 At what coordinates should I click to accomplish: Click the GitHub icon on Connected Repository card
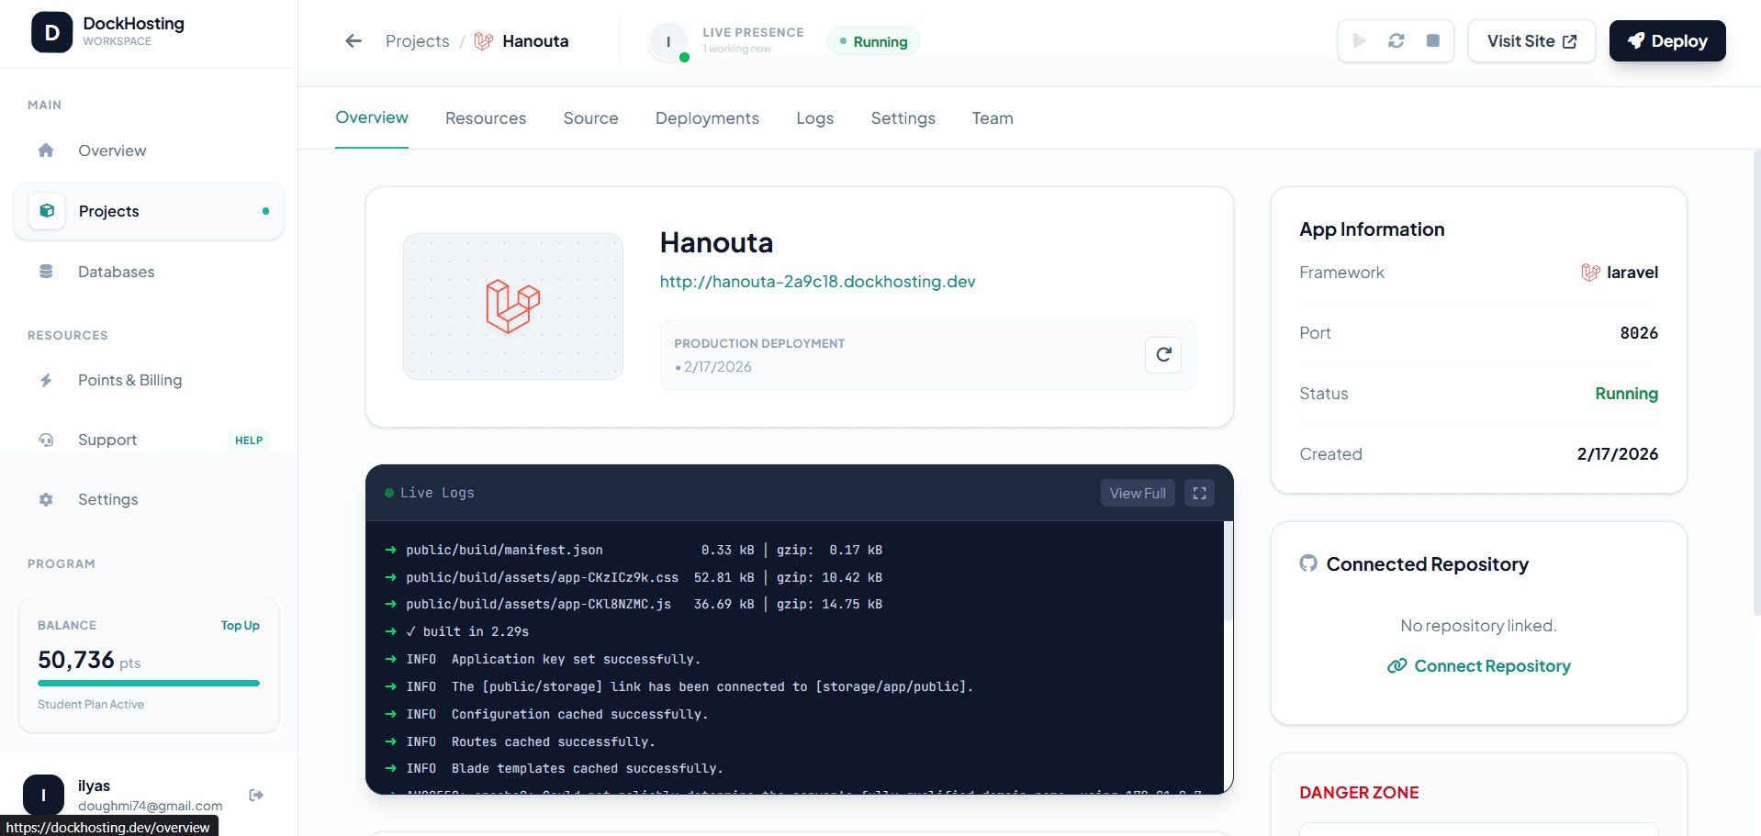point(1307,563)
